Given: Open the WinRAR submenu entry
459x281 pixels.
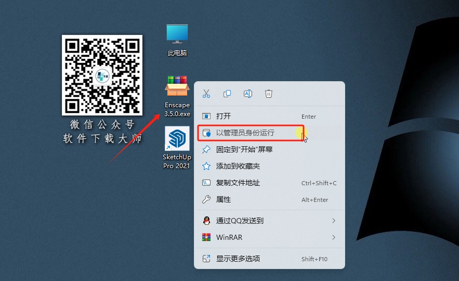Looking at the screenshot, I should [x=269, y=237].
